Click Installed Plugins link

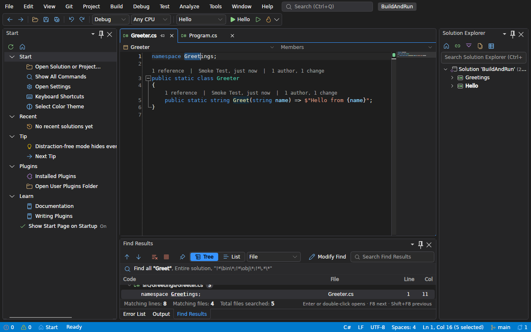pos(56,176)
